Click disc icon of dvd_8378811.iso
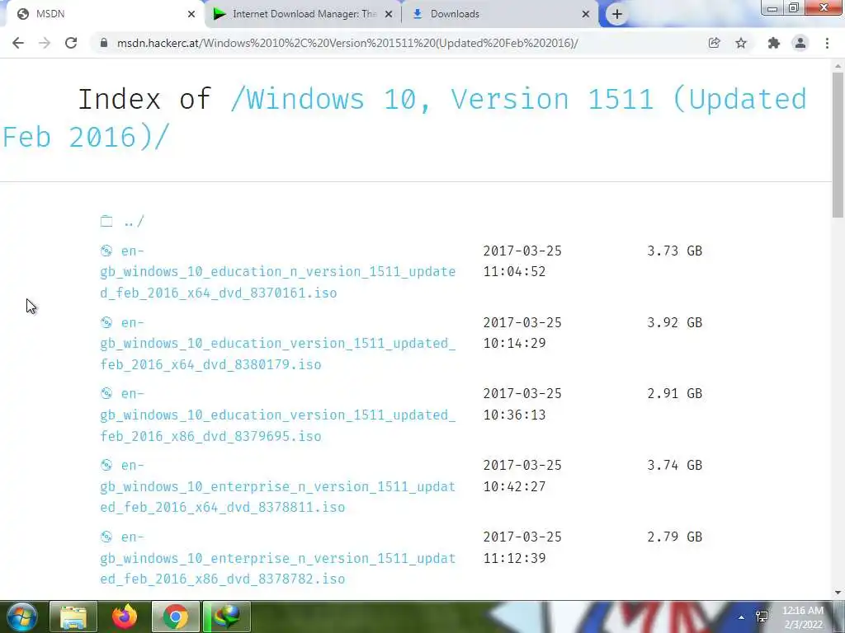This screenshot has height=633, width=845. click(106, 465)
